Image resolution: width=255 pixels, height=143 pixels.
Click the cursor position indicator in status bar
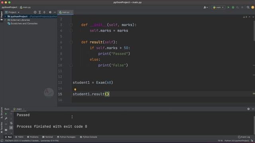(x=220, y=141)
